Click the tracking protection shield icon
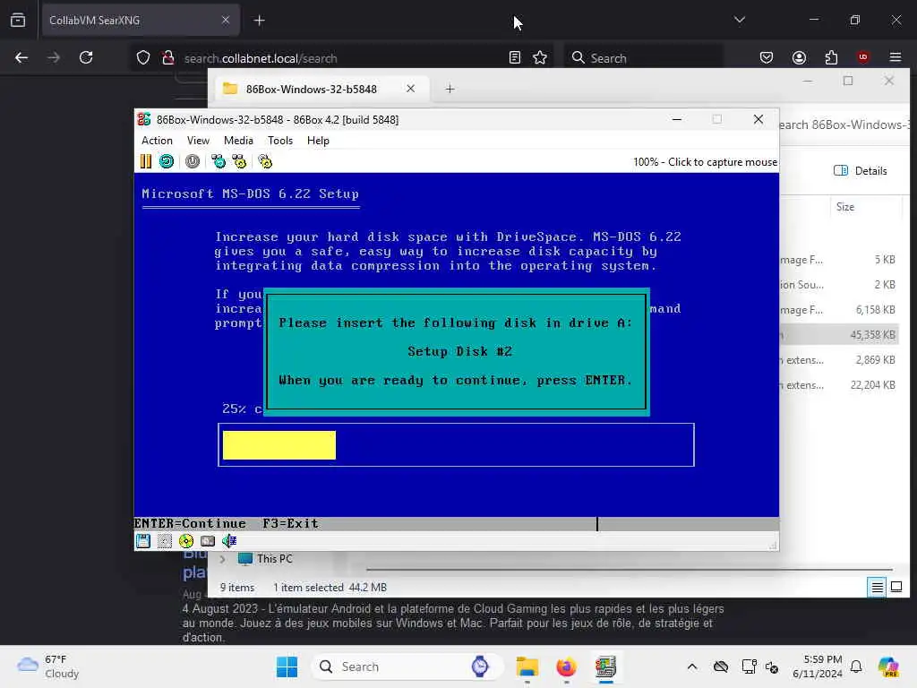This screenshot has width=917, height=688. point(143,58)
